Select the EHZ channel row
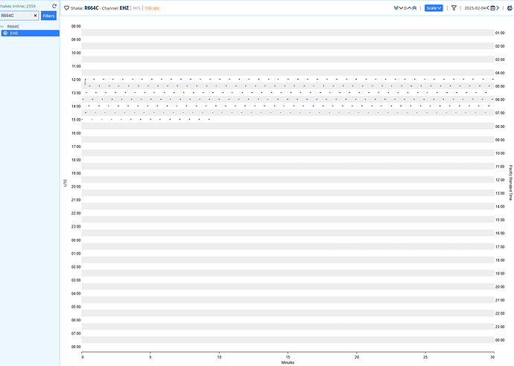The height and width of the screenshot is (366, 514). (30, 33)
